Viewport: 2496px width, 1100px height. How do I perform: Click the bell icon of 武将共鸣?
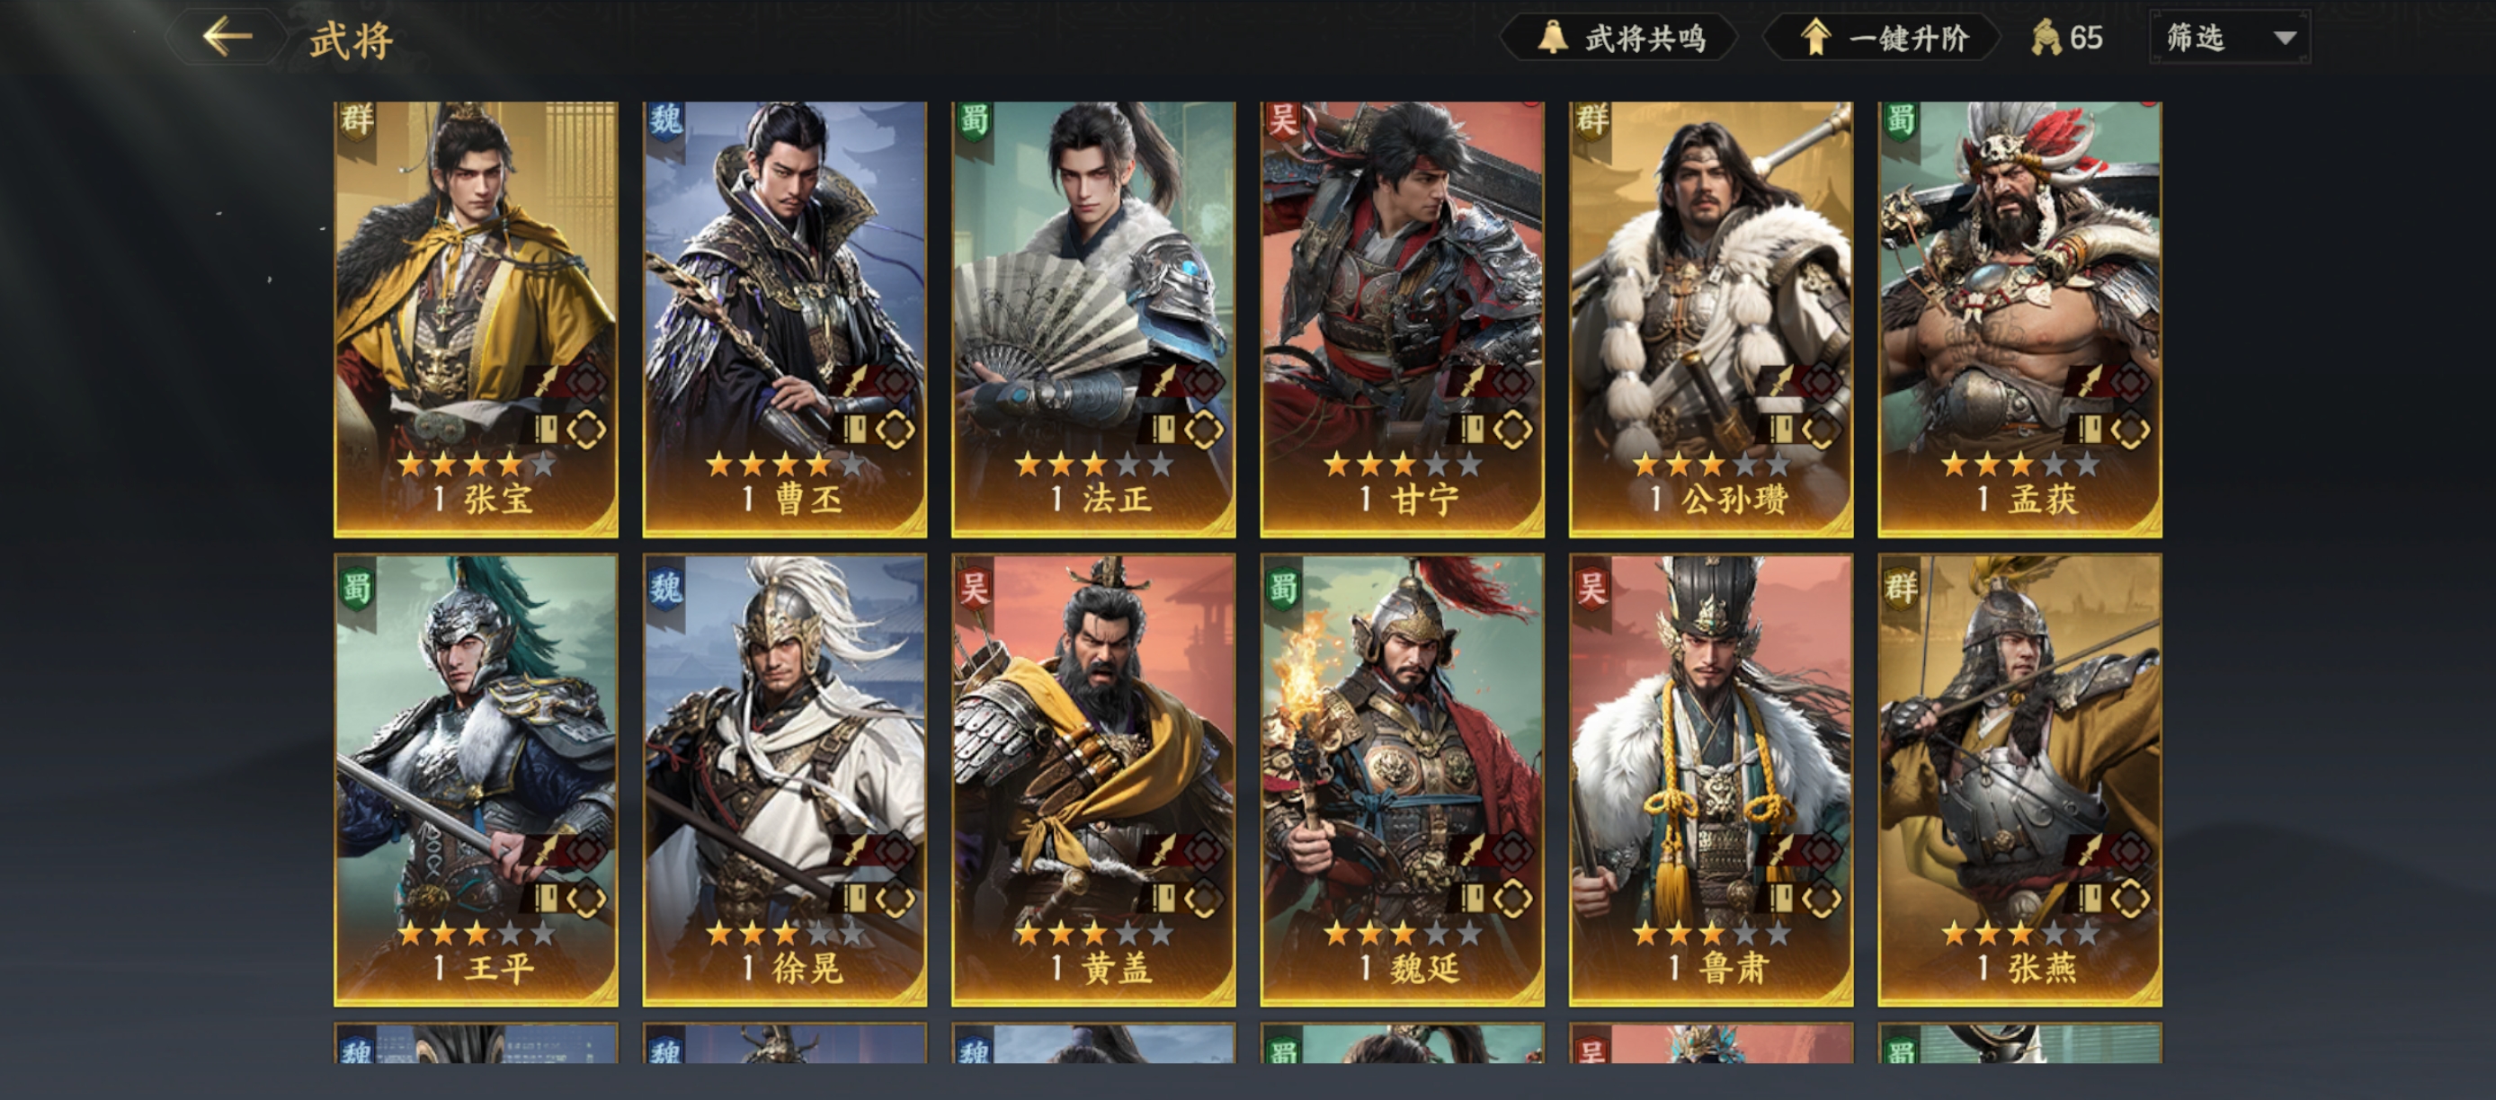click(1552, 37)
